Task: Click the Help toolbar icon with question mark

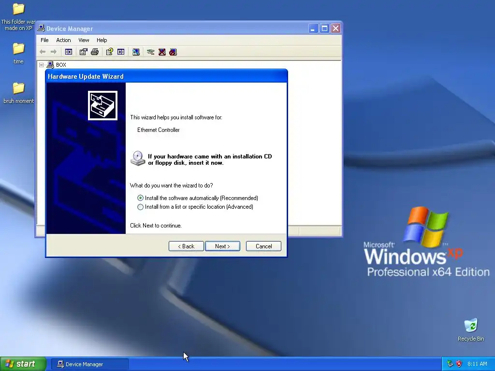Action: point(110,52)
